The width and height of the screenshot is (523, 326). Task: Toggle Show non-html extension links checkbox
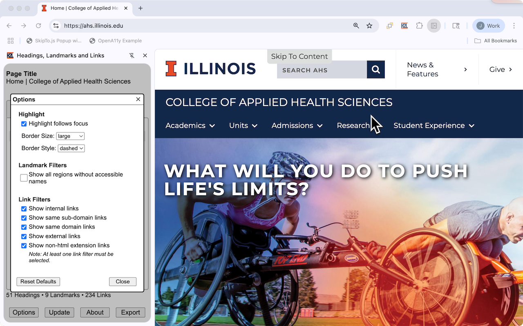click(x=24, y=246)
